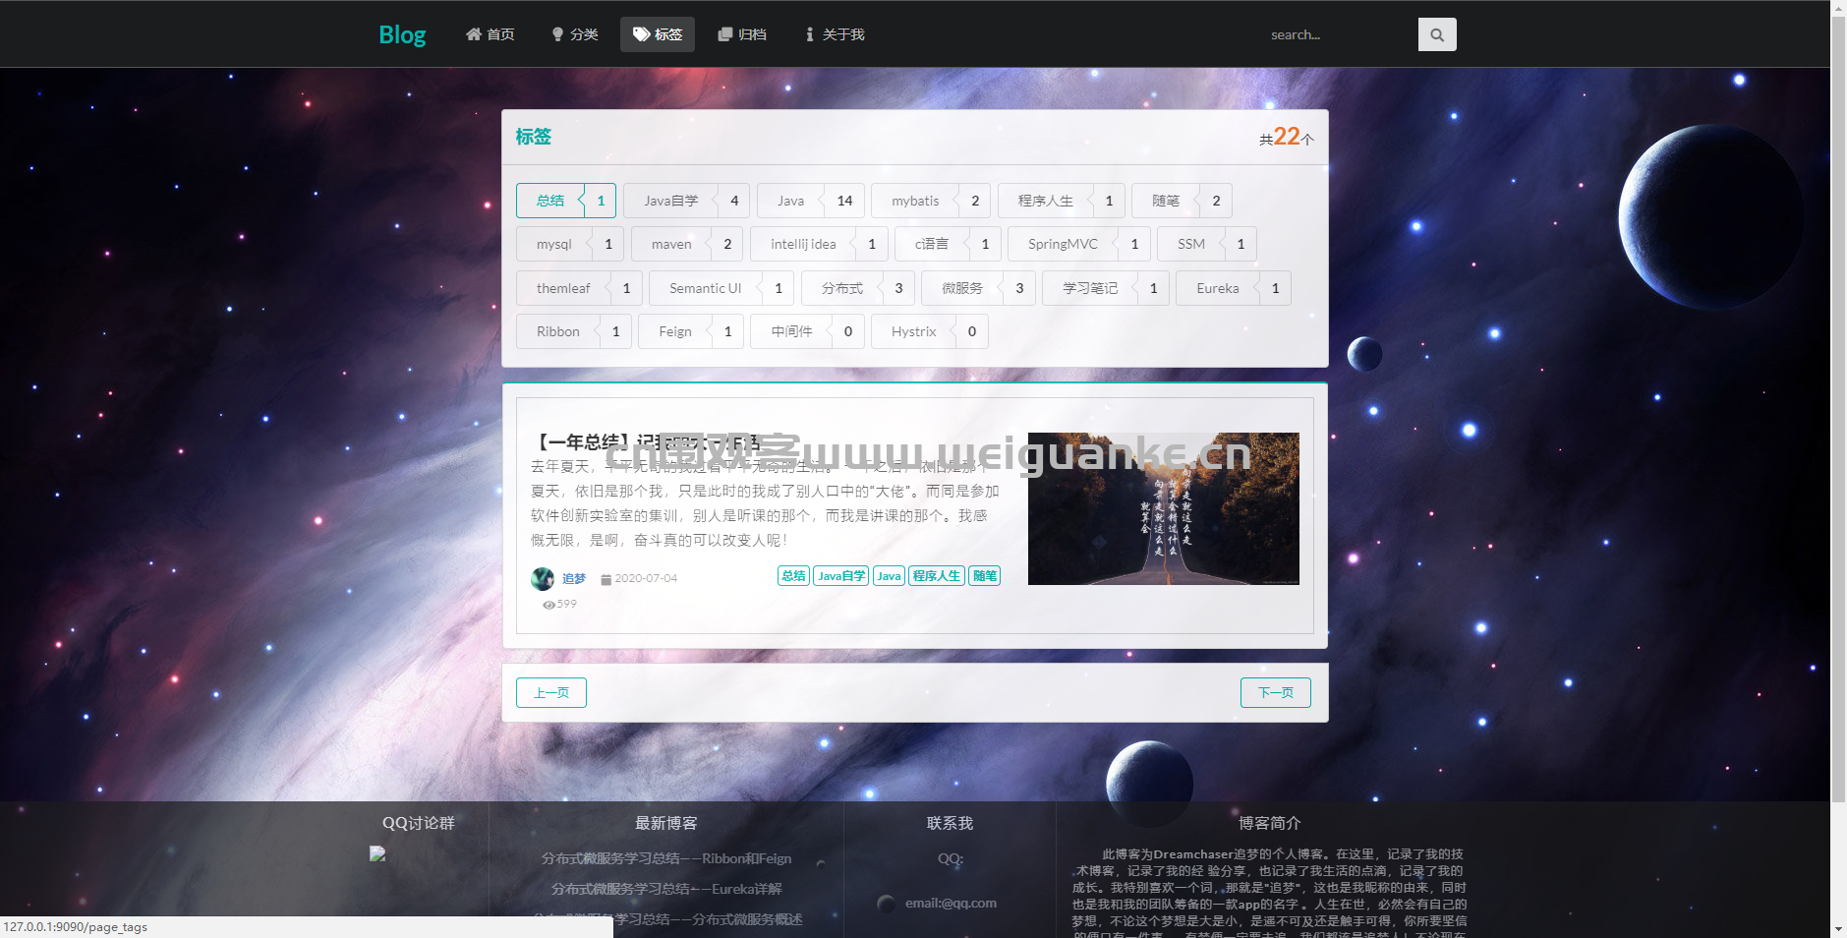The image size is (1847, 938).
Task: Select the 微服务 tag button
Action: click(978, 288)
